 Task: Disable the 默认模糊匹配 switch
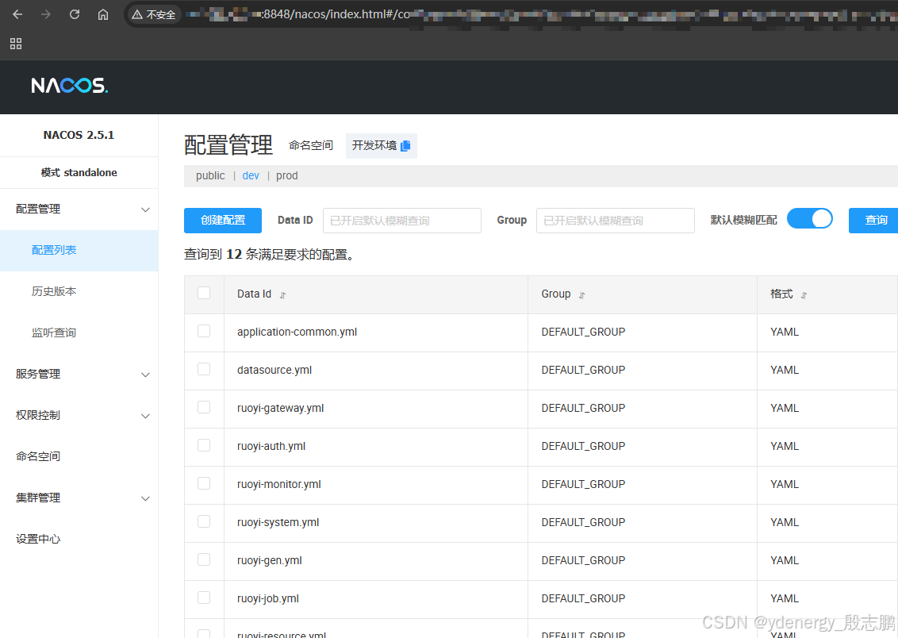point(809,219)
